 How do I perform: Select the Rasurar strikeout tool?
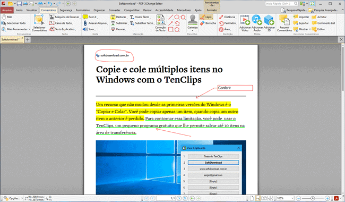click(x=118, y=29)
